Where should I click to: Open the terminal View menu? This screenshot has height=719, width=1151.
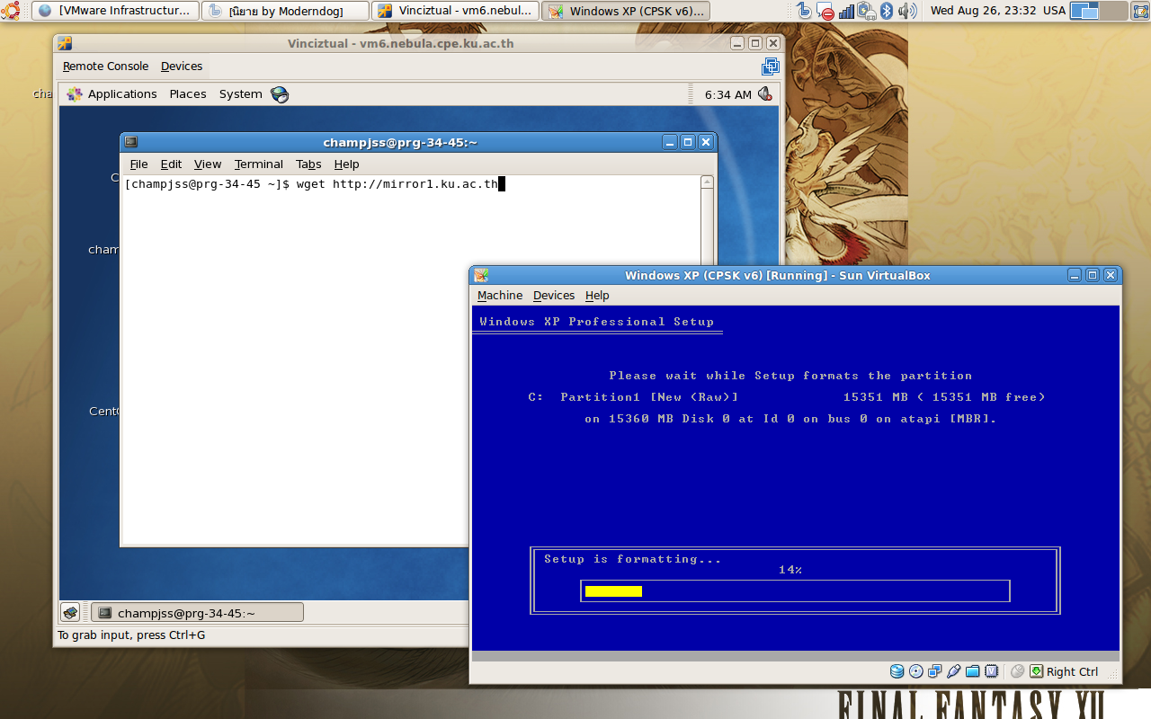(x=208, y=164)
